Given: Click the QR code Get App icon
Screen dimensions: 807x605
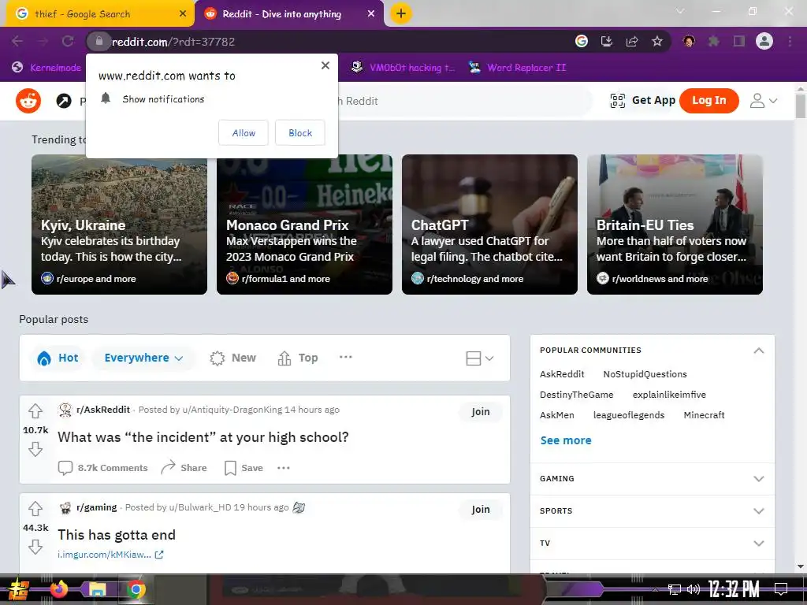Looking at the screenshot, I should tap(617, 100).
